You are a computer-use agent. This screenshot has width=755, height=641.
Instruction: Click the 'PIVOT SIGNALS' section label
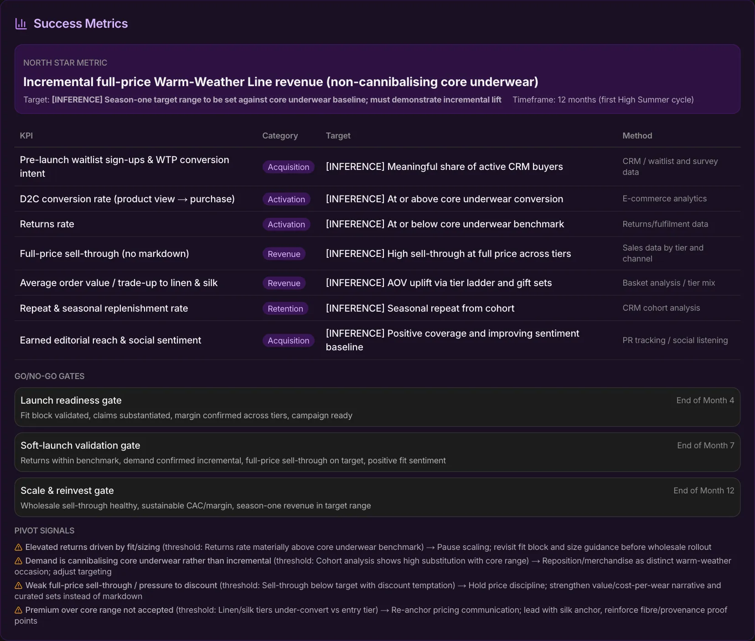click(44, 531)
